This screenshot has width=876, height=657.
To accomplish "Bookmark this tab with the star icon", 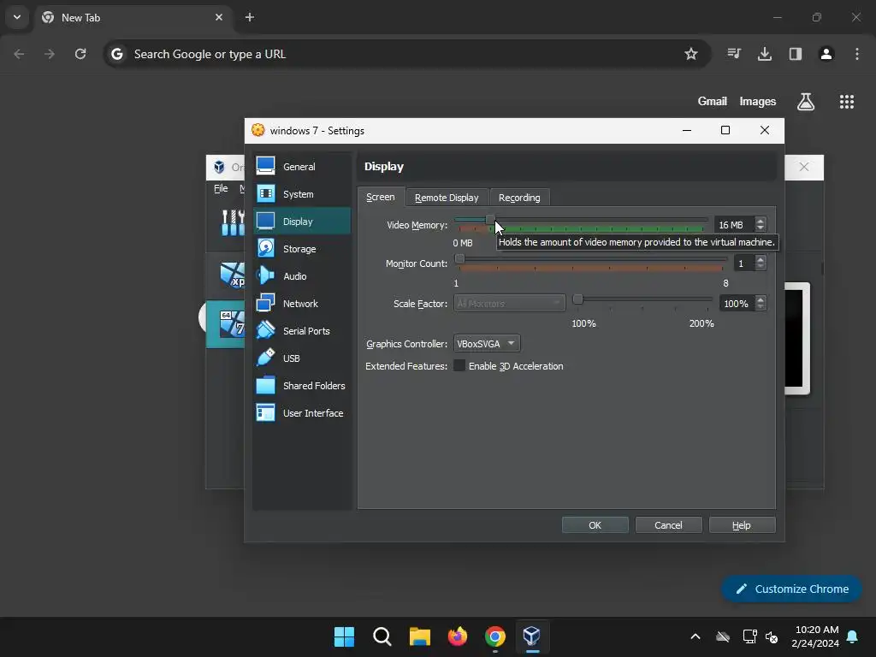I will pos(691,54).
